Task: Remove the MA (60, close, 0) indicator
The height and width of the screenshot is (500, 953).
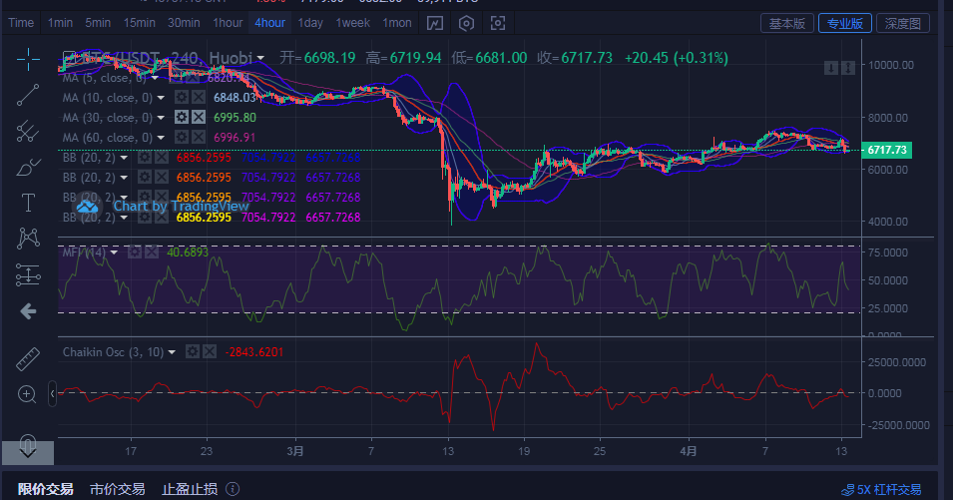Action: click(x=199, y=138)
